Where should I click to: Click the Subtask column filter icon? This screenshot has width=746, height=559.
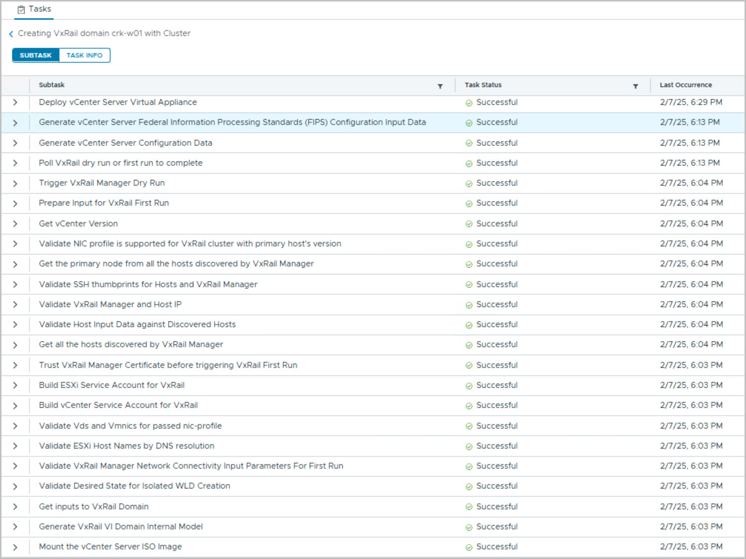[440, 86]
